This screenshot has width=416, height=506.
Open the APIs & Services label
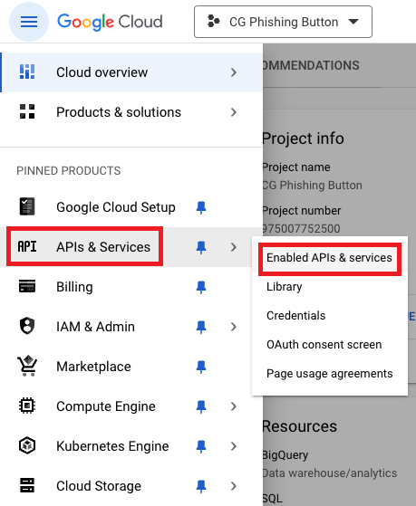[103, 247]
